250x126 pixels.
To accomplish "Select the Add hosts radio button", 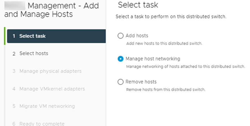I will tap(121, 36).
